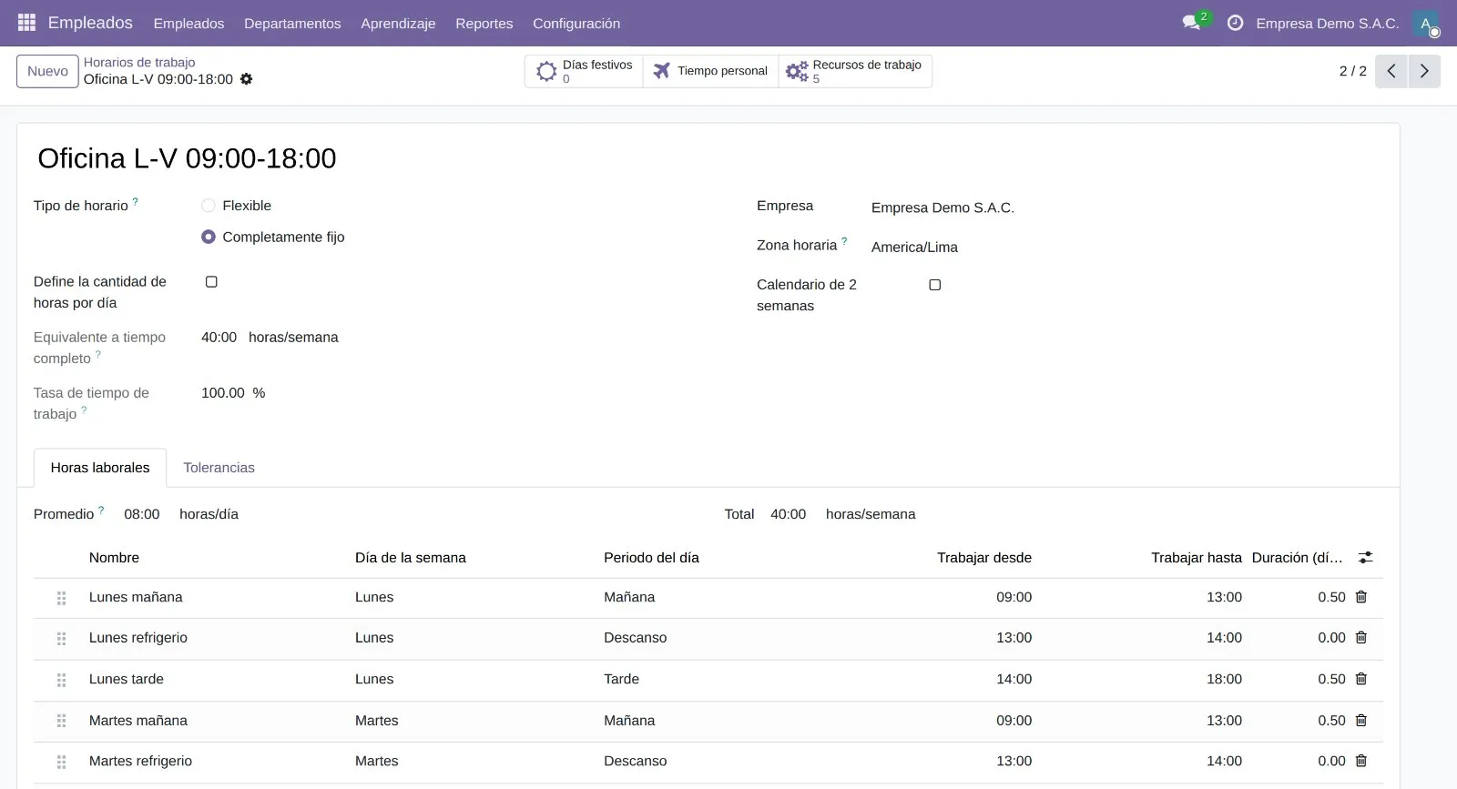Delete the Lunes mañana row

(x=1361, y=597)
